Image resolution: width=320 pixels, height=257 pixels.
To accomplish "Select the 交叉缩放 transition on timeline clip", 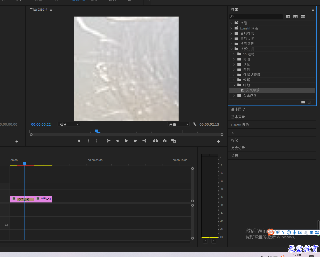I will 26,199.
